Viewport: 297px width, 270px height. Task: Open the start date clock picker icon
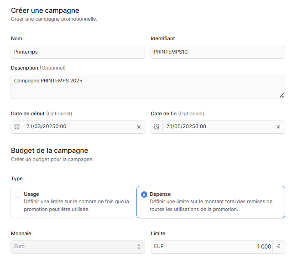(x=17, y=127)
